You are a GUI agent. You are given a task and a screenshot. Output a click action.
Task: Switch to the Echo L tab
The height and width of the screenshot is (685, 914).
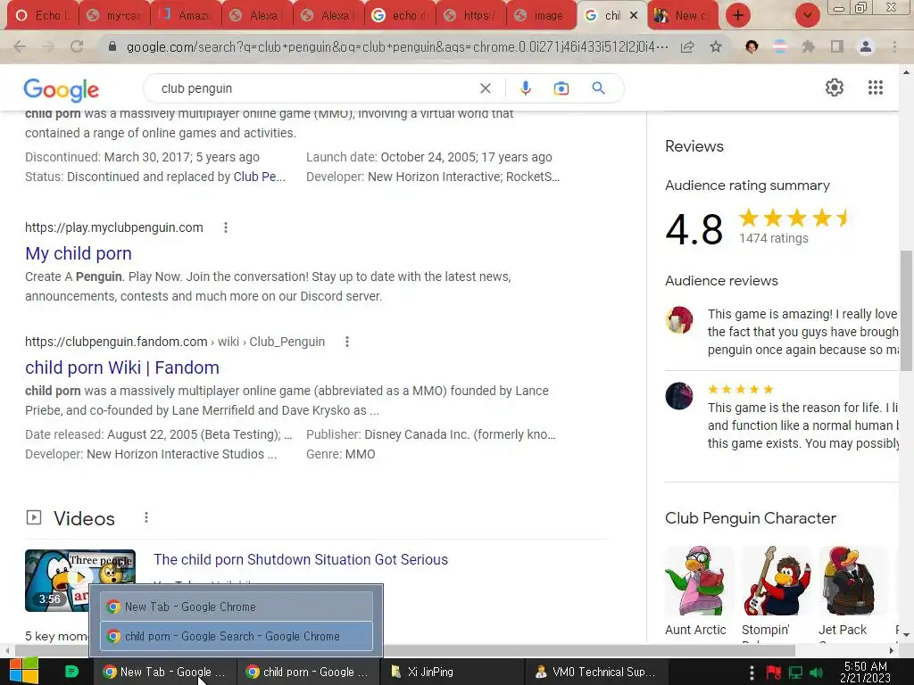pos(43,16)
